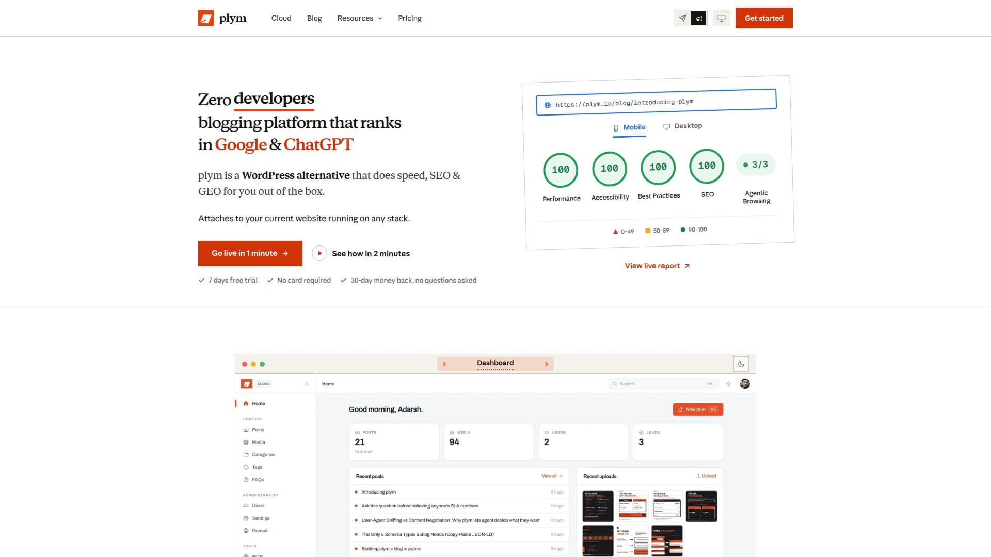Open the Blog nav item
991x557 pixels.
314,18
